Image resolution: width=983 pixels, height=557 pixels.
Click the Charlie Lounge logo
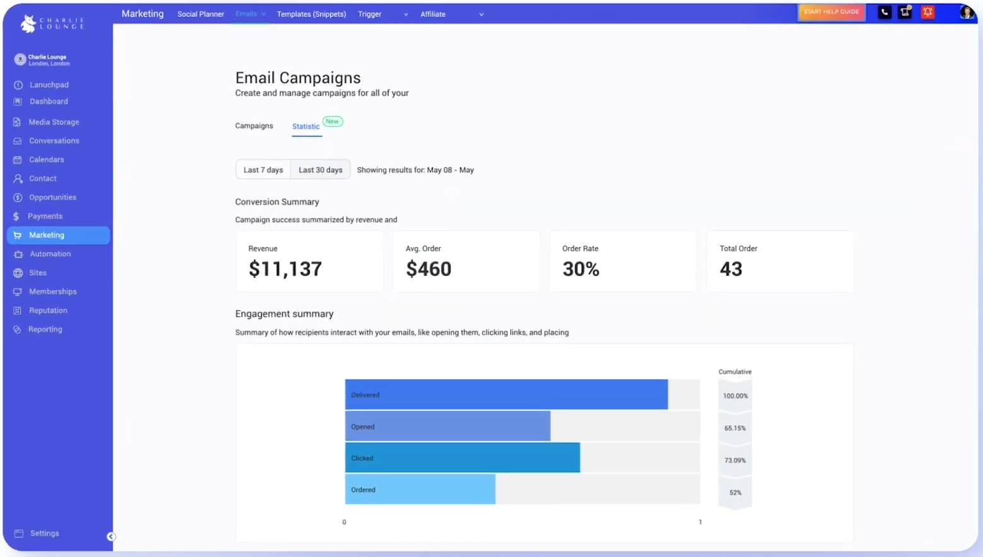tap(52, 23)
